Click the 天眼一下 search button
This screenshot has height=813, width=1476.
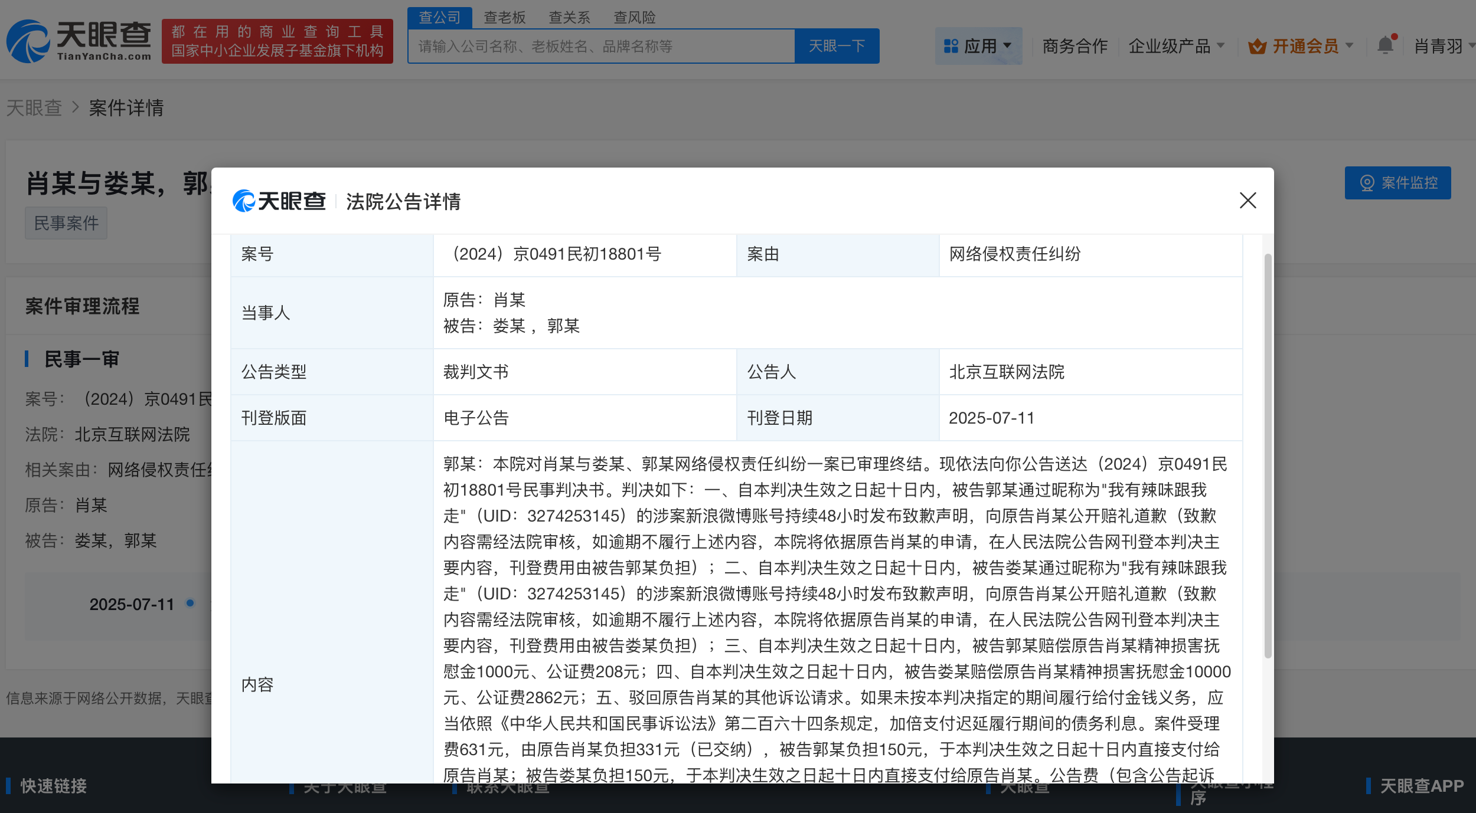tap(837, 45)
